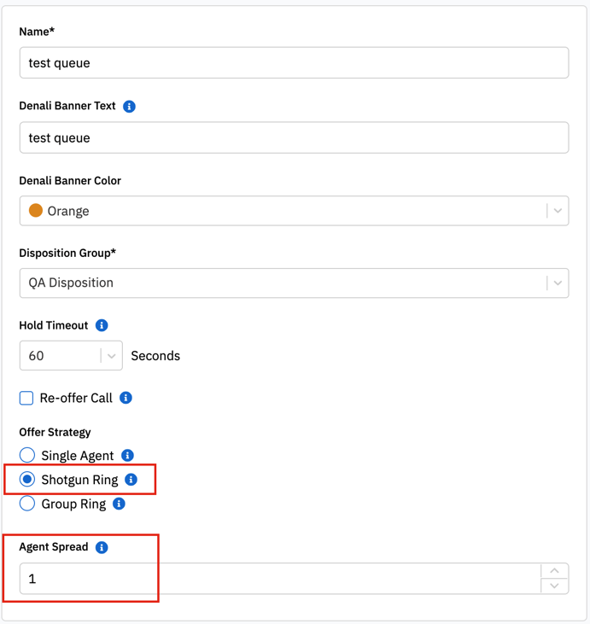Select Single Agent offer strategy
The height and width of the screenshot is (624, 590).
click(x=27, y=455)
